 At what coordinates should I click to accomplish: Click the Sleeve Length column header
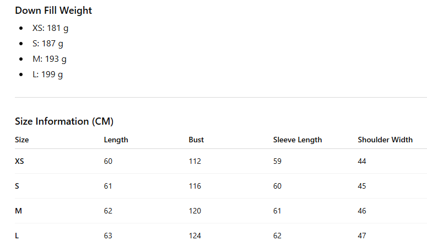(298, 140)
